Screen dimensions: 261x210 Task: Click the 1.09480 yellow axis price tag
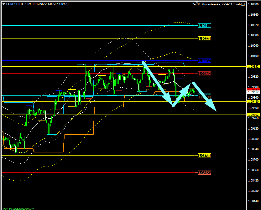[253, 101]
